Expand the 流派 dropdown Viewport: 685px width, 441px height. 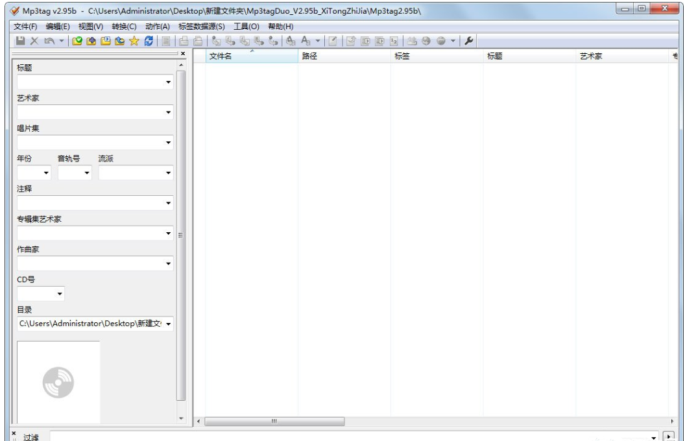coord(168,173)
